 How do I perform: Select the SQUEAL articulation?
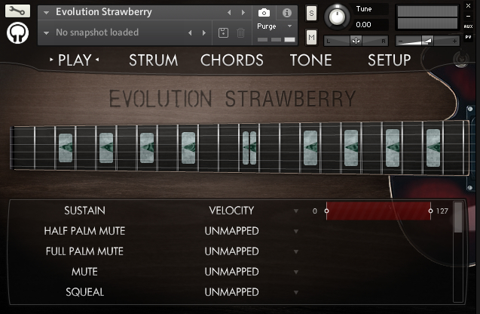(x=85, y=292)
